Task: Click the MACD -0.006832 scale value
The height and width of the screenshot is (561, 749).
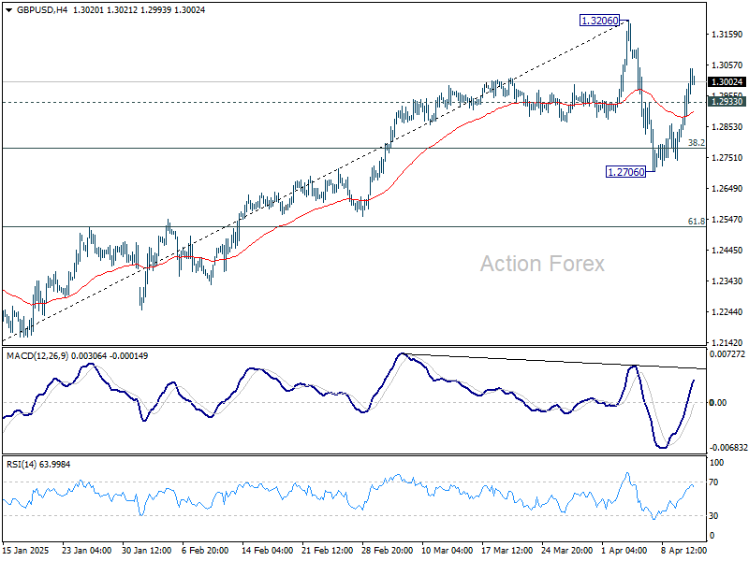Action: (728, 448)
